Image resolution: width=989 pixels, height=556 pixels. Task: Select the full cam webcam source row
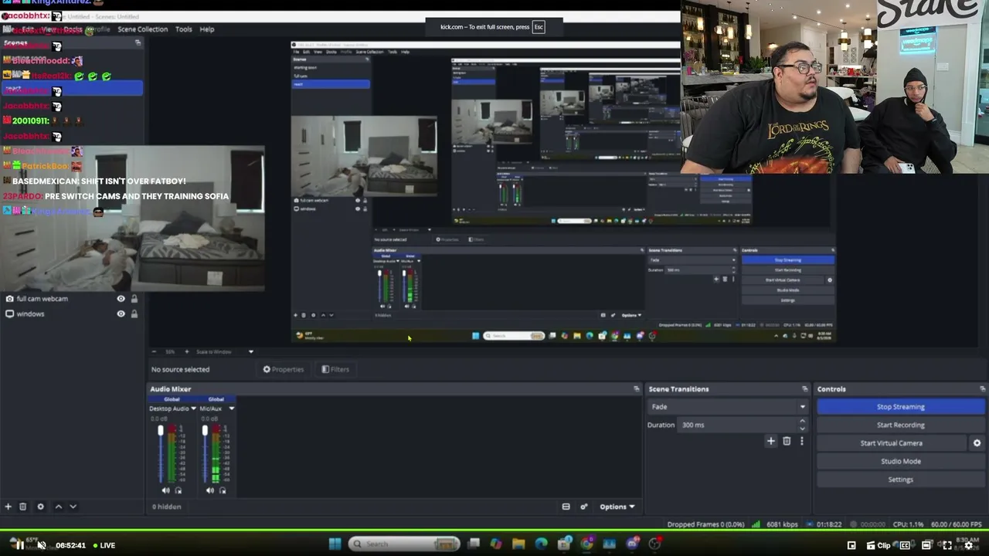pos(73,299)
